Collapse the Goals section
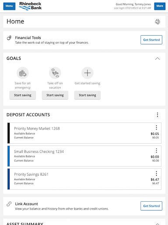Viewport: 168px width, 225px height. coord(157,58)
